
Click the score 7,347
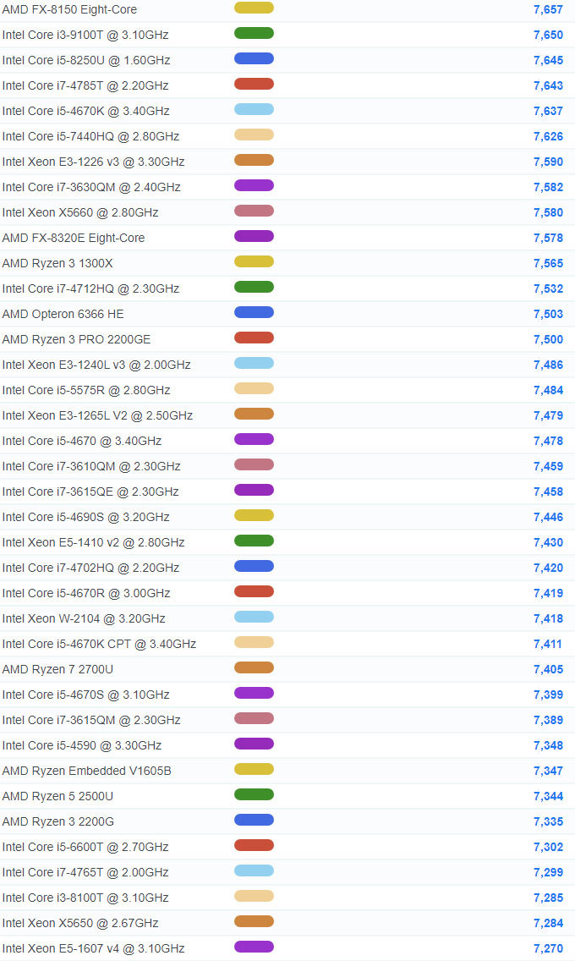(548, 771)
